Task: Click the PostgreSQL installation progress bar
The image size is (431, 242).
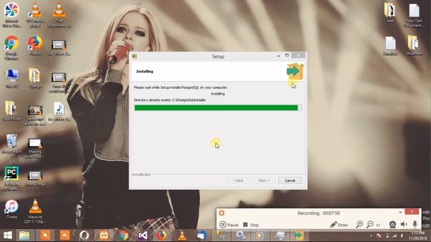Action: [x=218, y=108]
